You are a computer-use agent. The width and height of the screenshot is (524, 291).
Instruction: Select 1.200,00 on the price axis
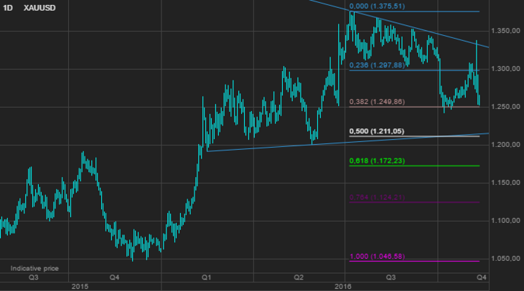(x=505, y=145)
